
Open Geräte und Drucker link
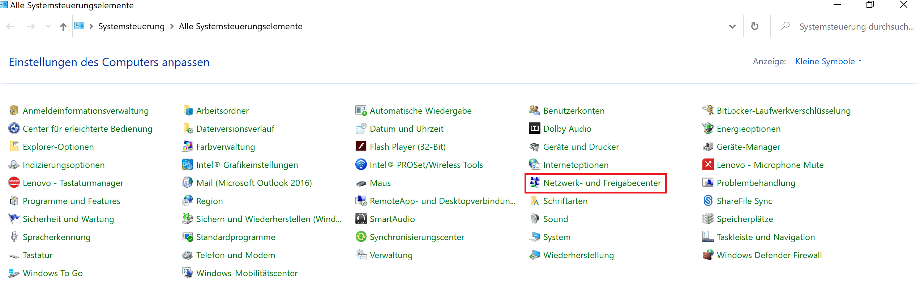[581, 147]
